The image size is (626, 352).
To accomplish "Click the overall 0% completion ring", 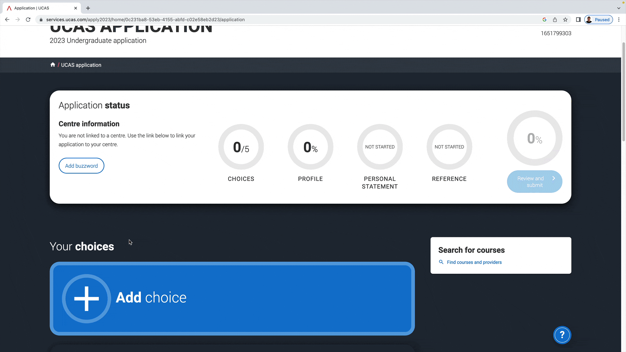I will [x=535, y=138].
